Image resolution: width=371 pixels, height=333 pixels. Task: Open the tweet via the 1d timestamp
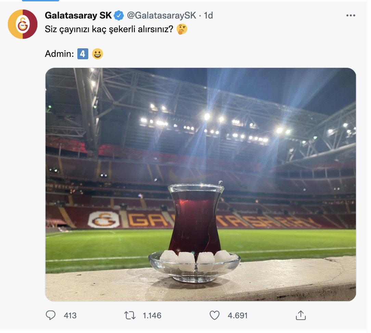click(x=208, y=15)
